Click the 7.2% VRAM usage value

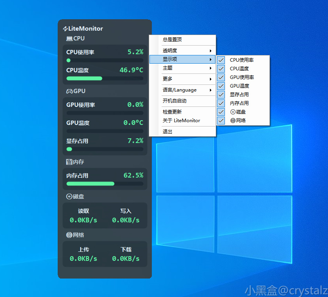pyautogui.click(x=135, y=141)
